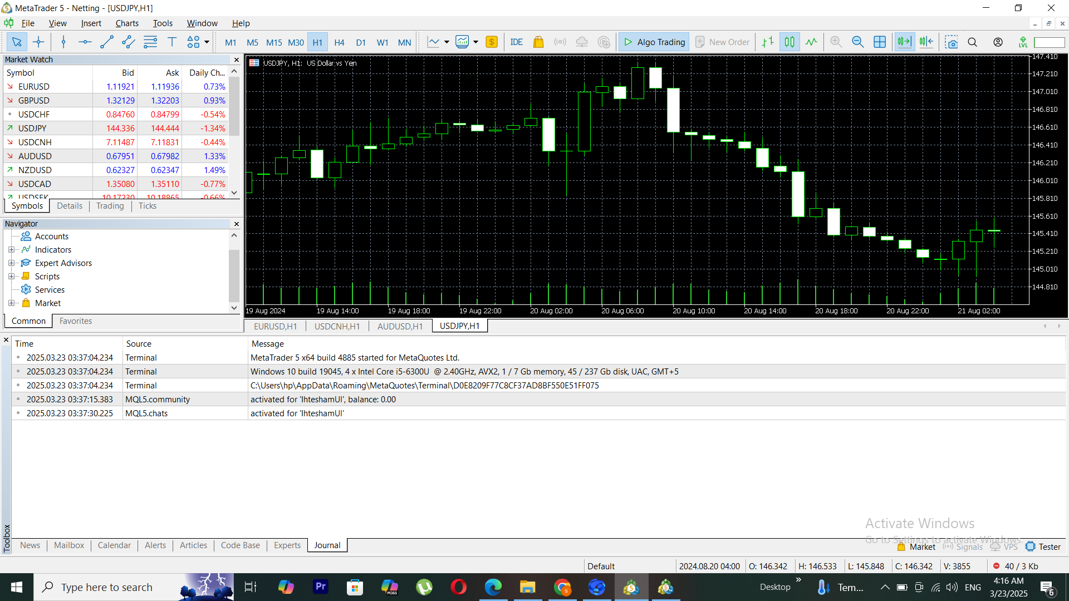Select the Crosshair tool
The height and width of the screenshot is (601, 1069).
tap(38, 42)
